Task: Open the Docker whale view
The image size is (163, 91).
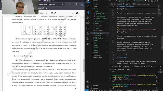Action: [88, 44]
